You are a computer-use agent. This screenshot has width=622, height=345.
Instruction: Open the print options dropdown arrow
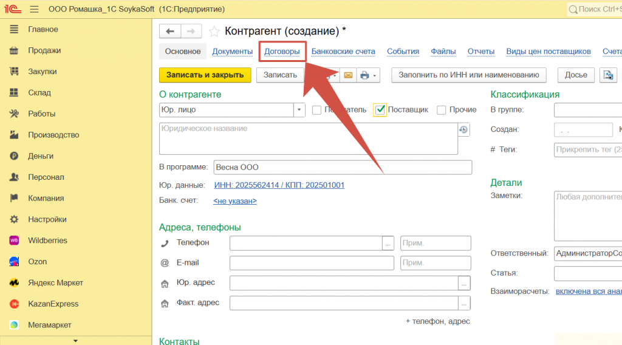coord(375,75)
